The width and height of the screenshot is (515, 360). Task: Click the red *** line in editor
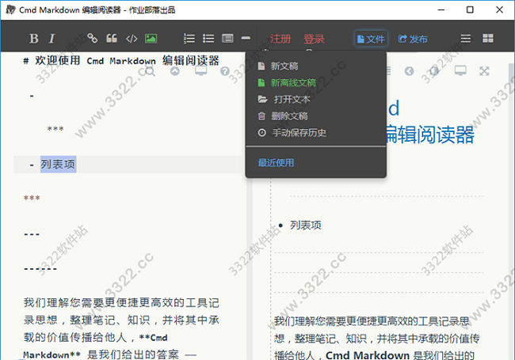click(x=32, y=198)
